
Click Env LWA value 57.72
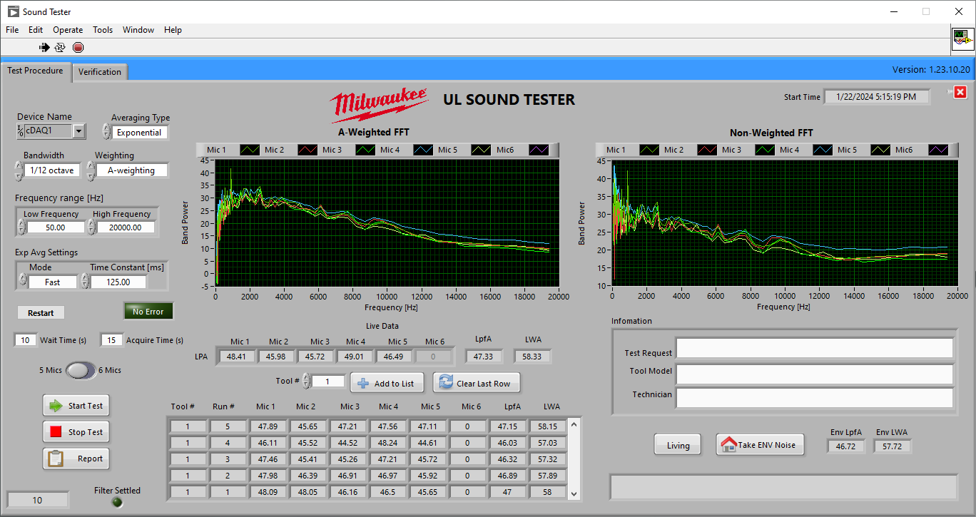coord(893,446)
